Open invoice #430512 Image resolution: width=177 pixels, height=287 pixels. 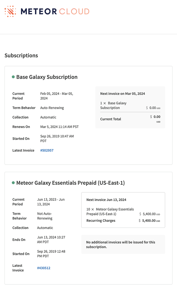44,268
